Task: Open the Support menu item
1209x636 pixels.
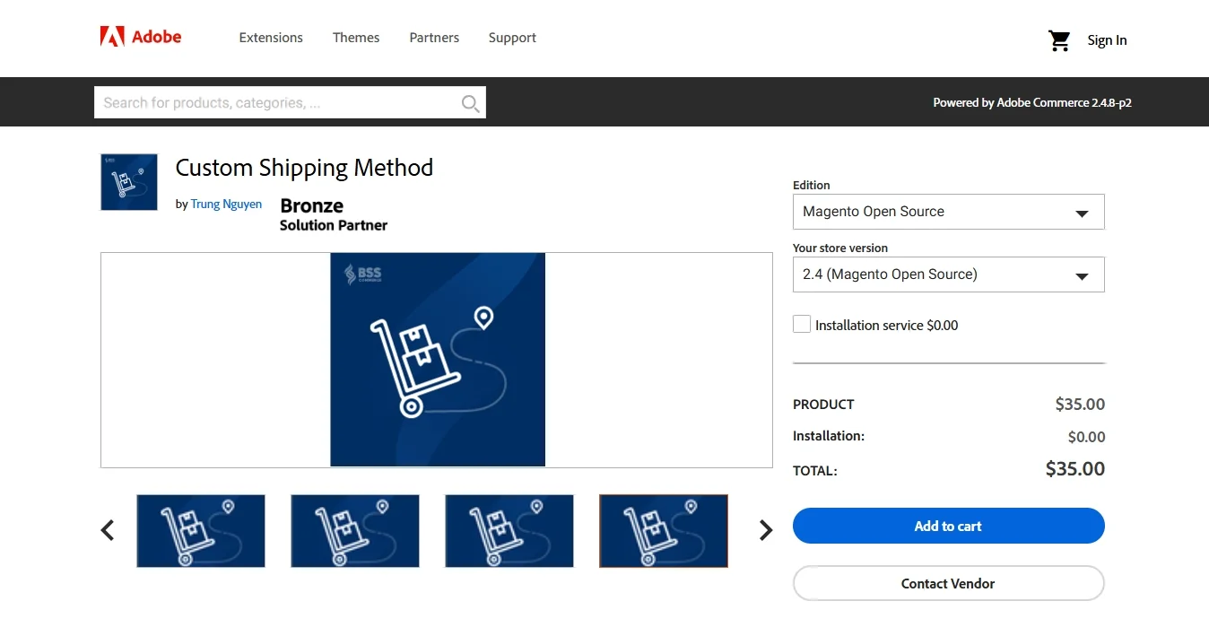Action: 512,38
